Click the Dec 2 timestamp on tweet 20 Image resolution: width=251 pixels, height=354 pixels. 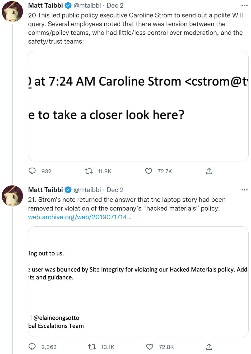pos(115,5)
